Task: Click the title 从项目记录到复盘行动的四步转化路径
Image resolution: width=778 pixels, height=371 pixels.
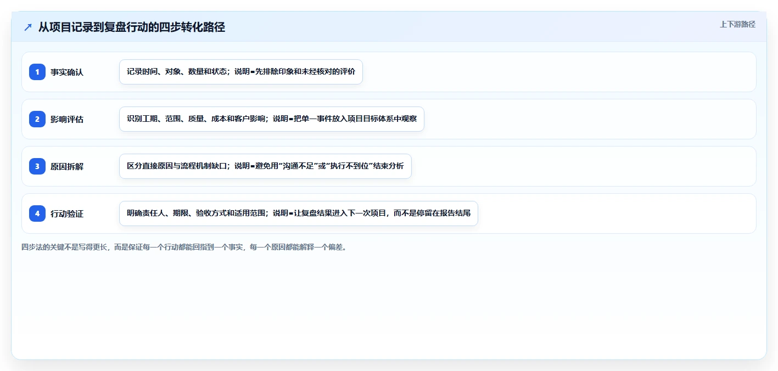Action: coord(132,27)
